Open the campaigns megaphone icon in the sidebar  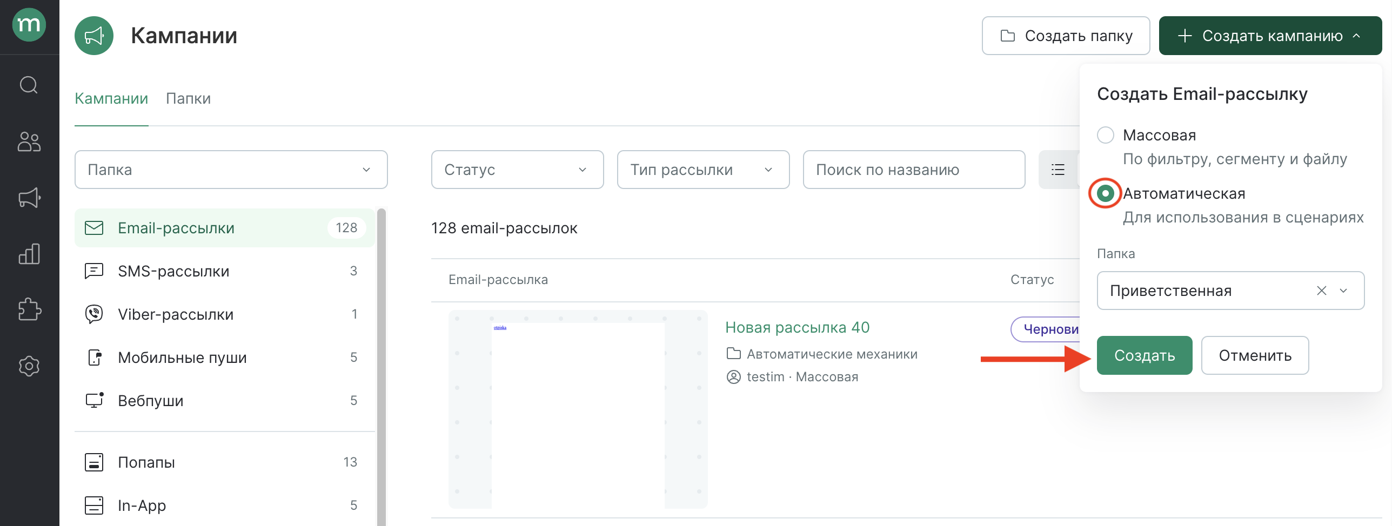29,198
